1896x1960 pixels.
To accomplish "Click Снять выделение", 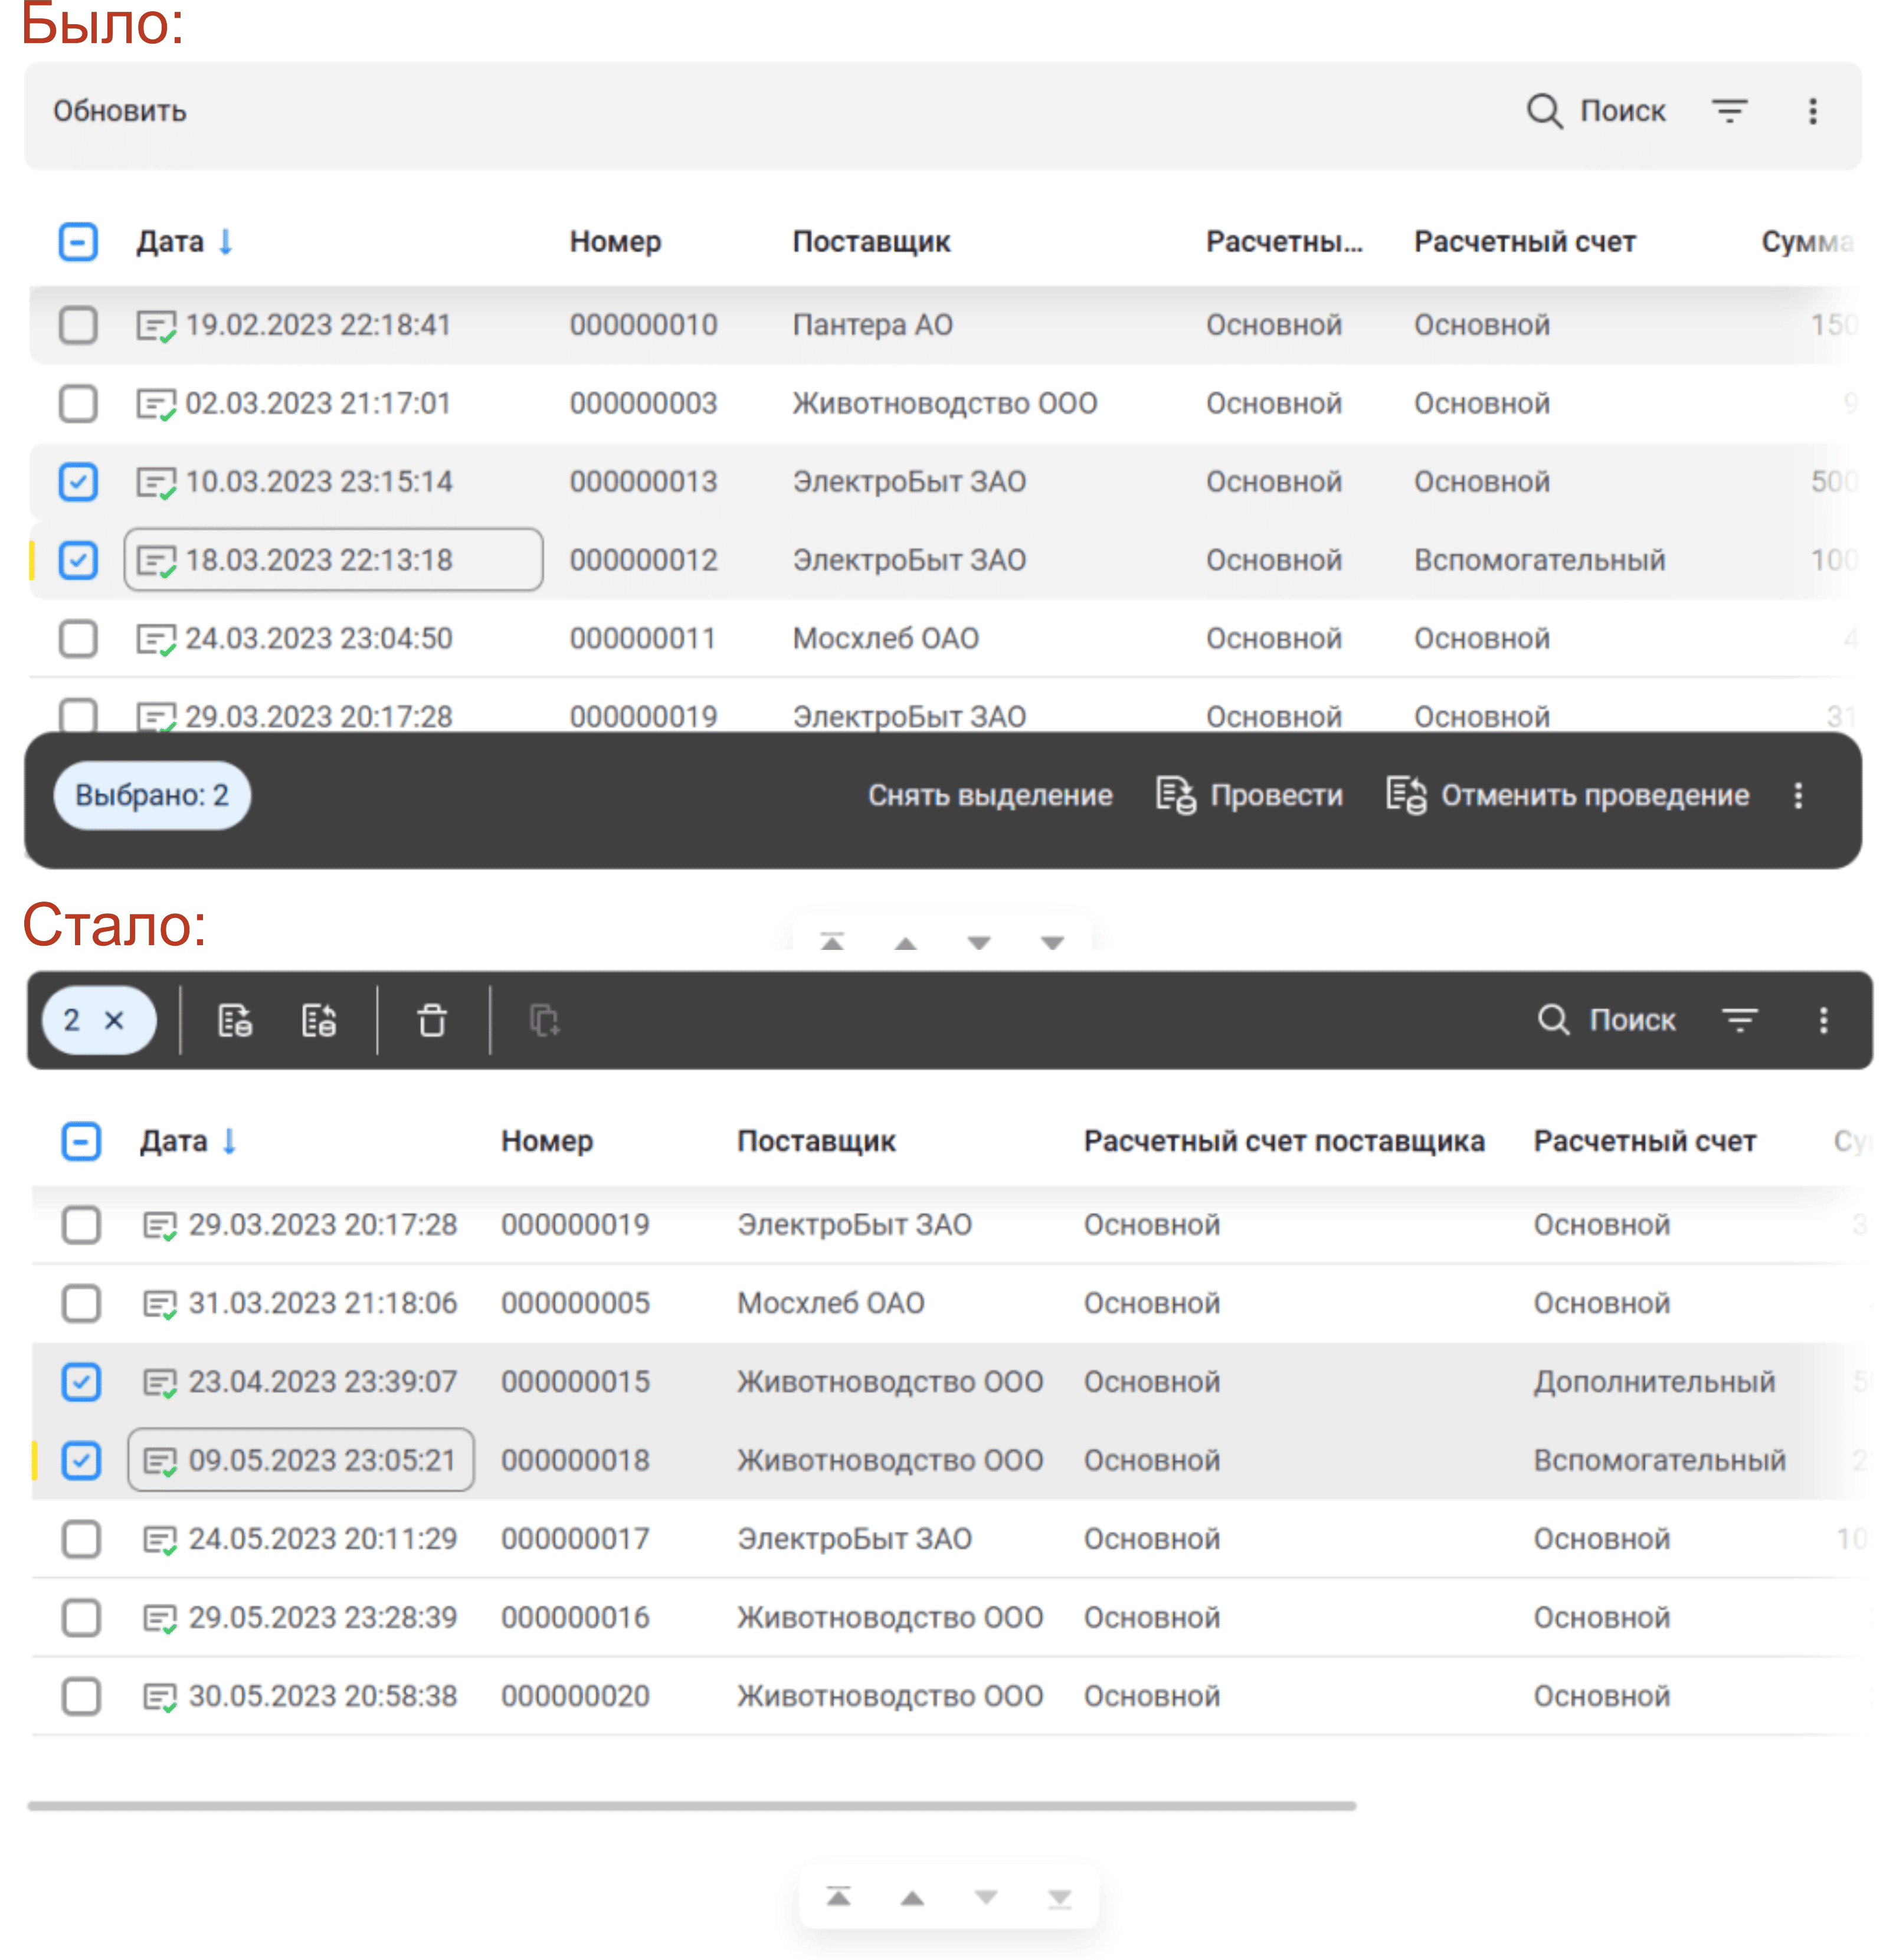I will (989, 796).
